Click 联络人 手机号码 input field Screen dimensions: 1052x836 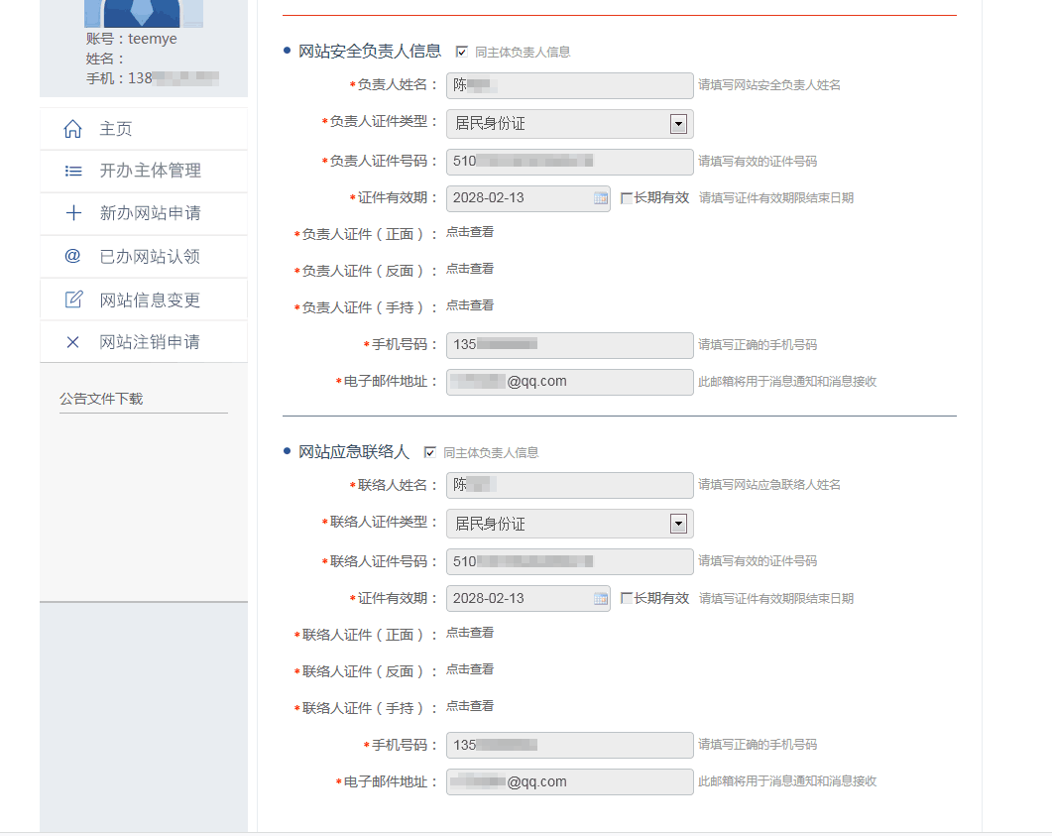[569, 745]
